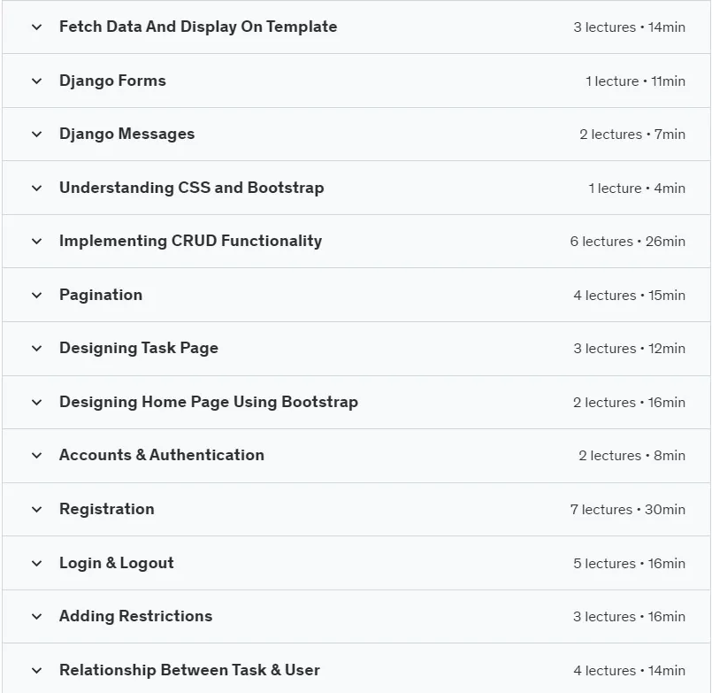The height and width of the screenshot is (693, 712).
Task: Click the chevron beside Login & Logout
Action: [37, 563]
